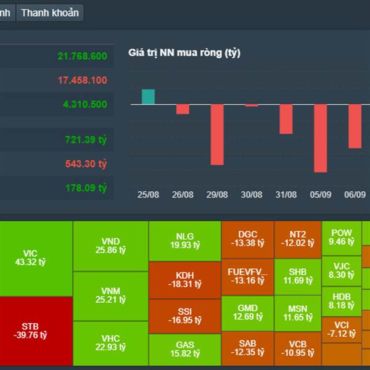
Task: Click the 26/08 axis label
Action: point(183,195)
